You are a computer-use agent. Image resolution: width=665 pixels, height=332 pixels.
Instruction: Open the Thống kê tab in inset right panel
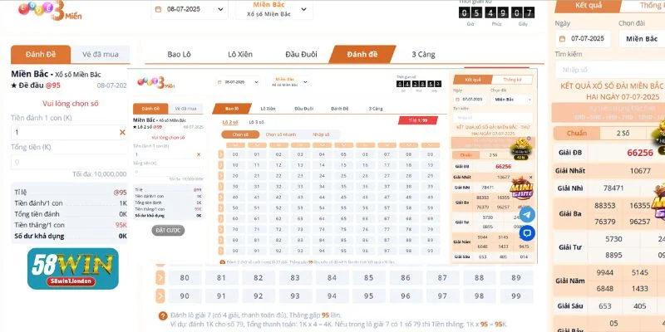point(512,80)
